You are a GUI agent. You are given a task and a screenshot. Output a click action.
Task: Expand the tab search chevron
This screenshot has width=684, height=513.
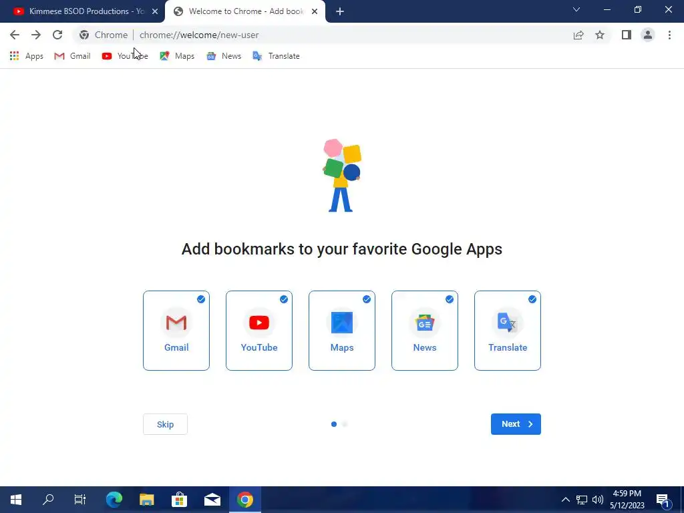click(x=576, y=9)
